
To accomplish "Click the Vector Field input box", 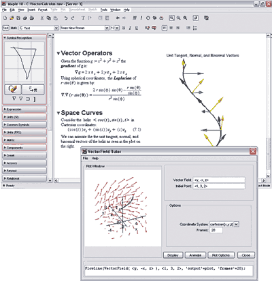I will (x=219, y=180).
